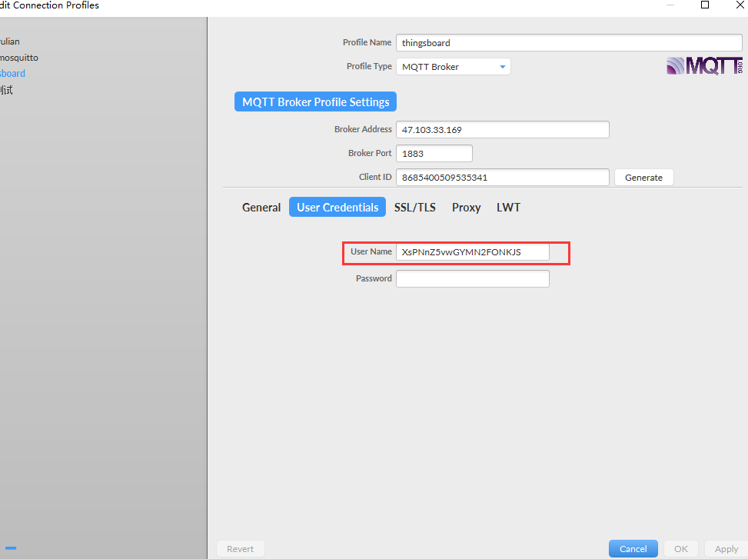Screen dimensions: 748x559
Task: Click MQTT Broker Profile Settings button
Action: [315, 102]
